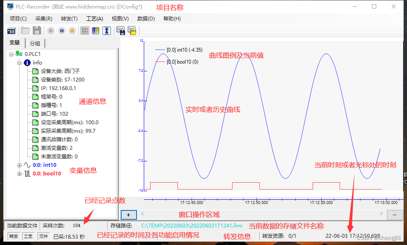Select the info tree node

point(38,63)
